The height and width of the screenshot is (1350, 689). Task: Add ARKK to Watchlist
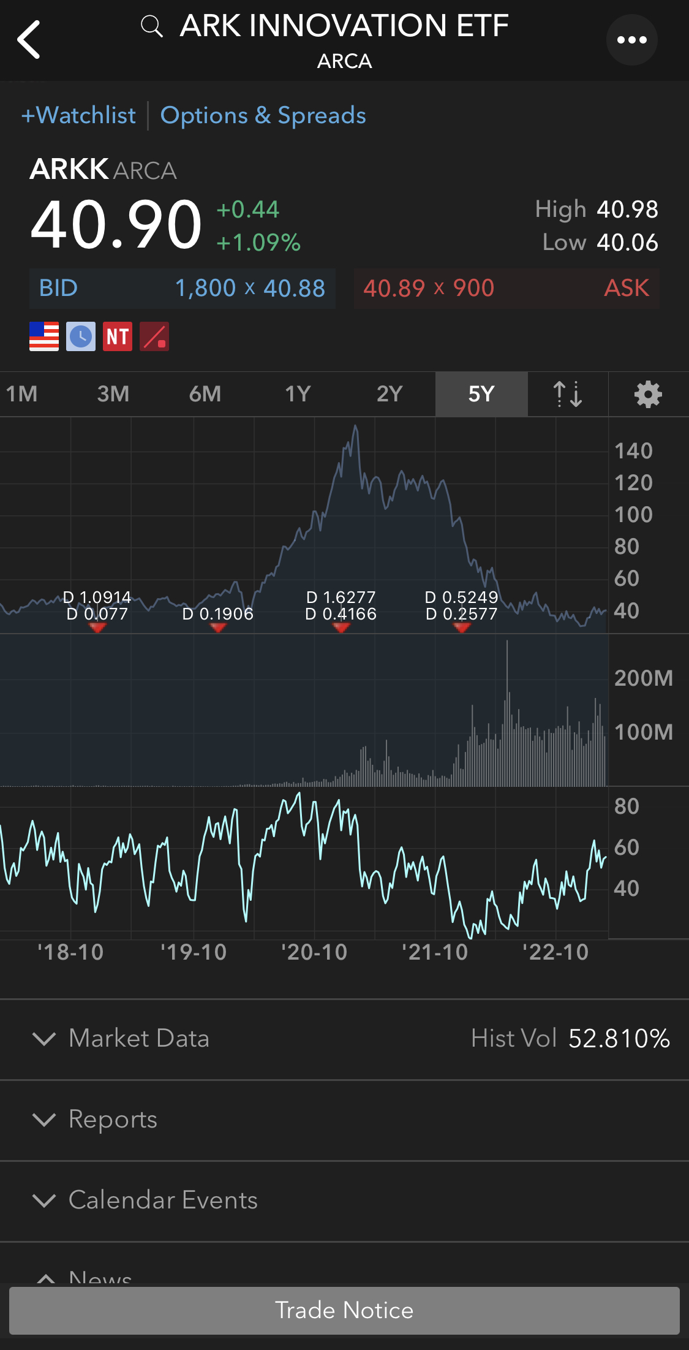(78, 115)
